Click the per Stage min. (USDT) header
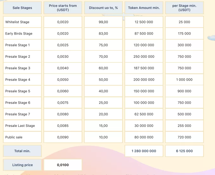Screen dimensions: 215x175 pyautogui.click(x=184, y=8)
